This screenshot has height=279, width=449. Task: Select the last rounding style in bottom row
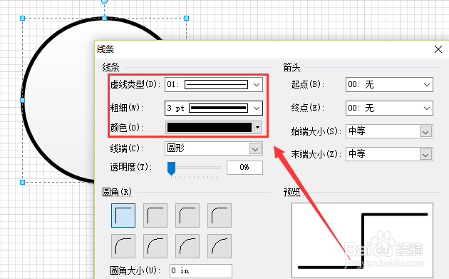tap(220, 246)
